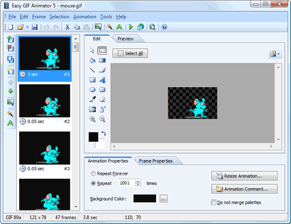
Task: Enable Do not merge palettes checkbox
Action: pyautogui.click(x=214, y=202)
